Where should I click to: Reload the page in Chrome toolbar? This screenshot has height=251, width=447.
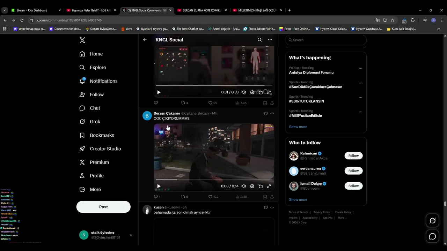pyautogui.click(x=22, y=20)
